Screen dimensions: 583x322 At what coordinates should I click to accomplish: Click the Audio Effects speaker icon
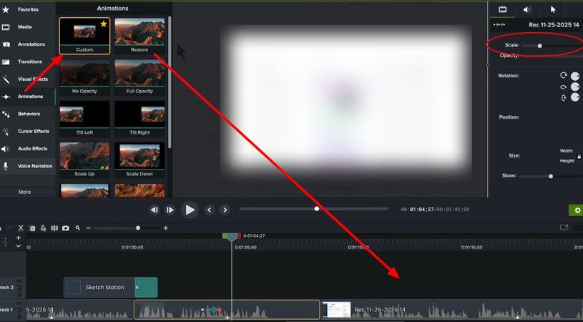click(x=6, y=149)
